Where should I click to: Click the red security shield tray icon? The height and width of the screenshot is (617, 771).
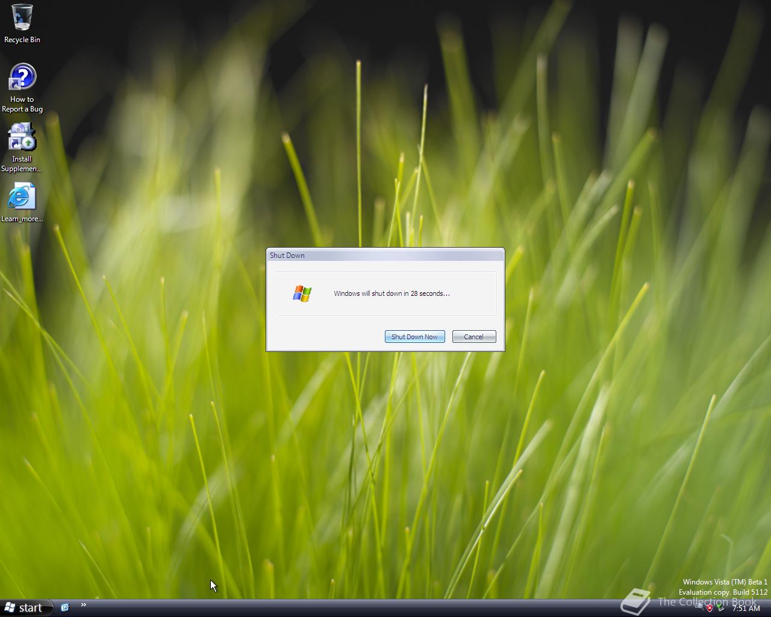(710, 608)
